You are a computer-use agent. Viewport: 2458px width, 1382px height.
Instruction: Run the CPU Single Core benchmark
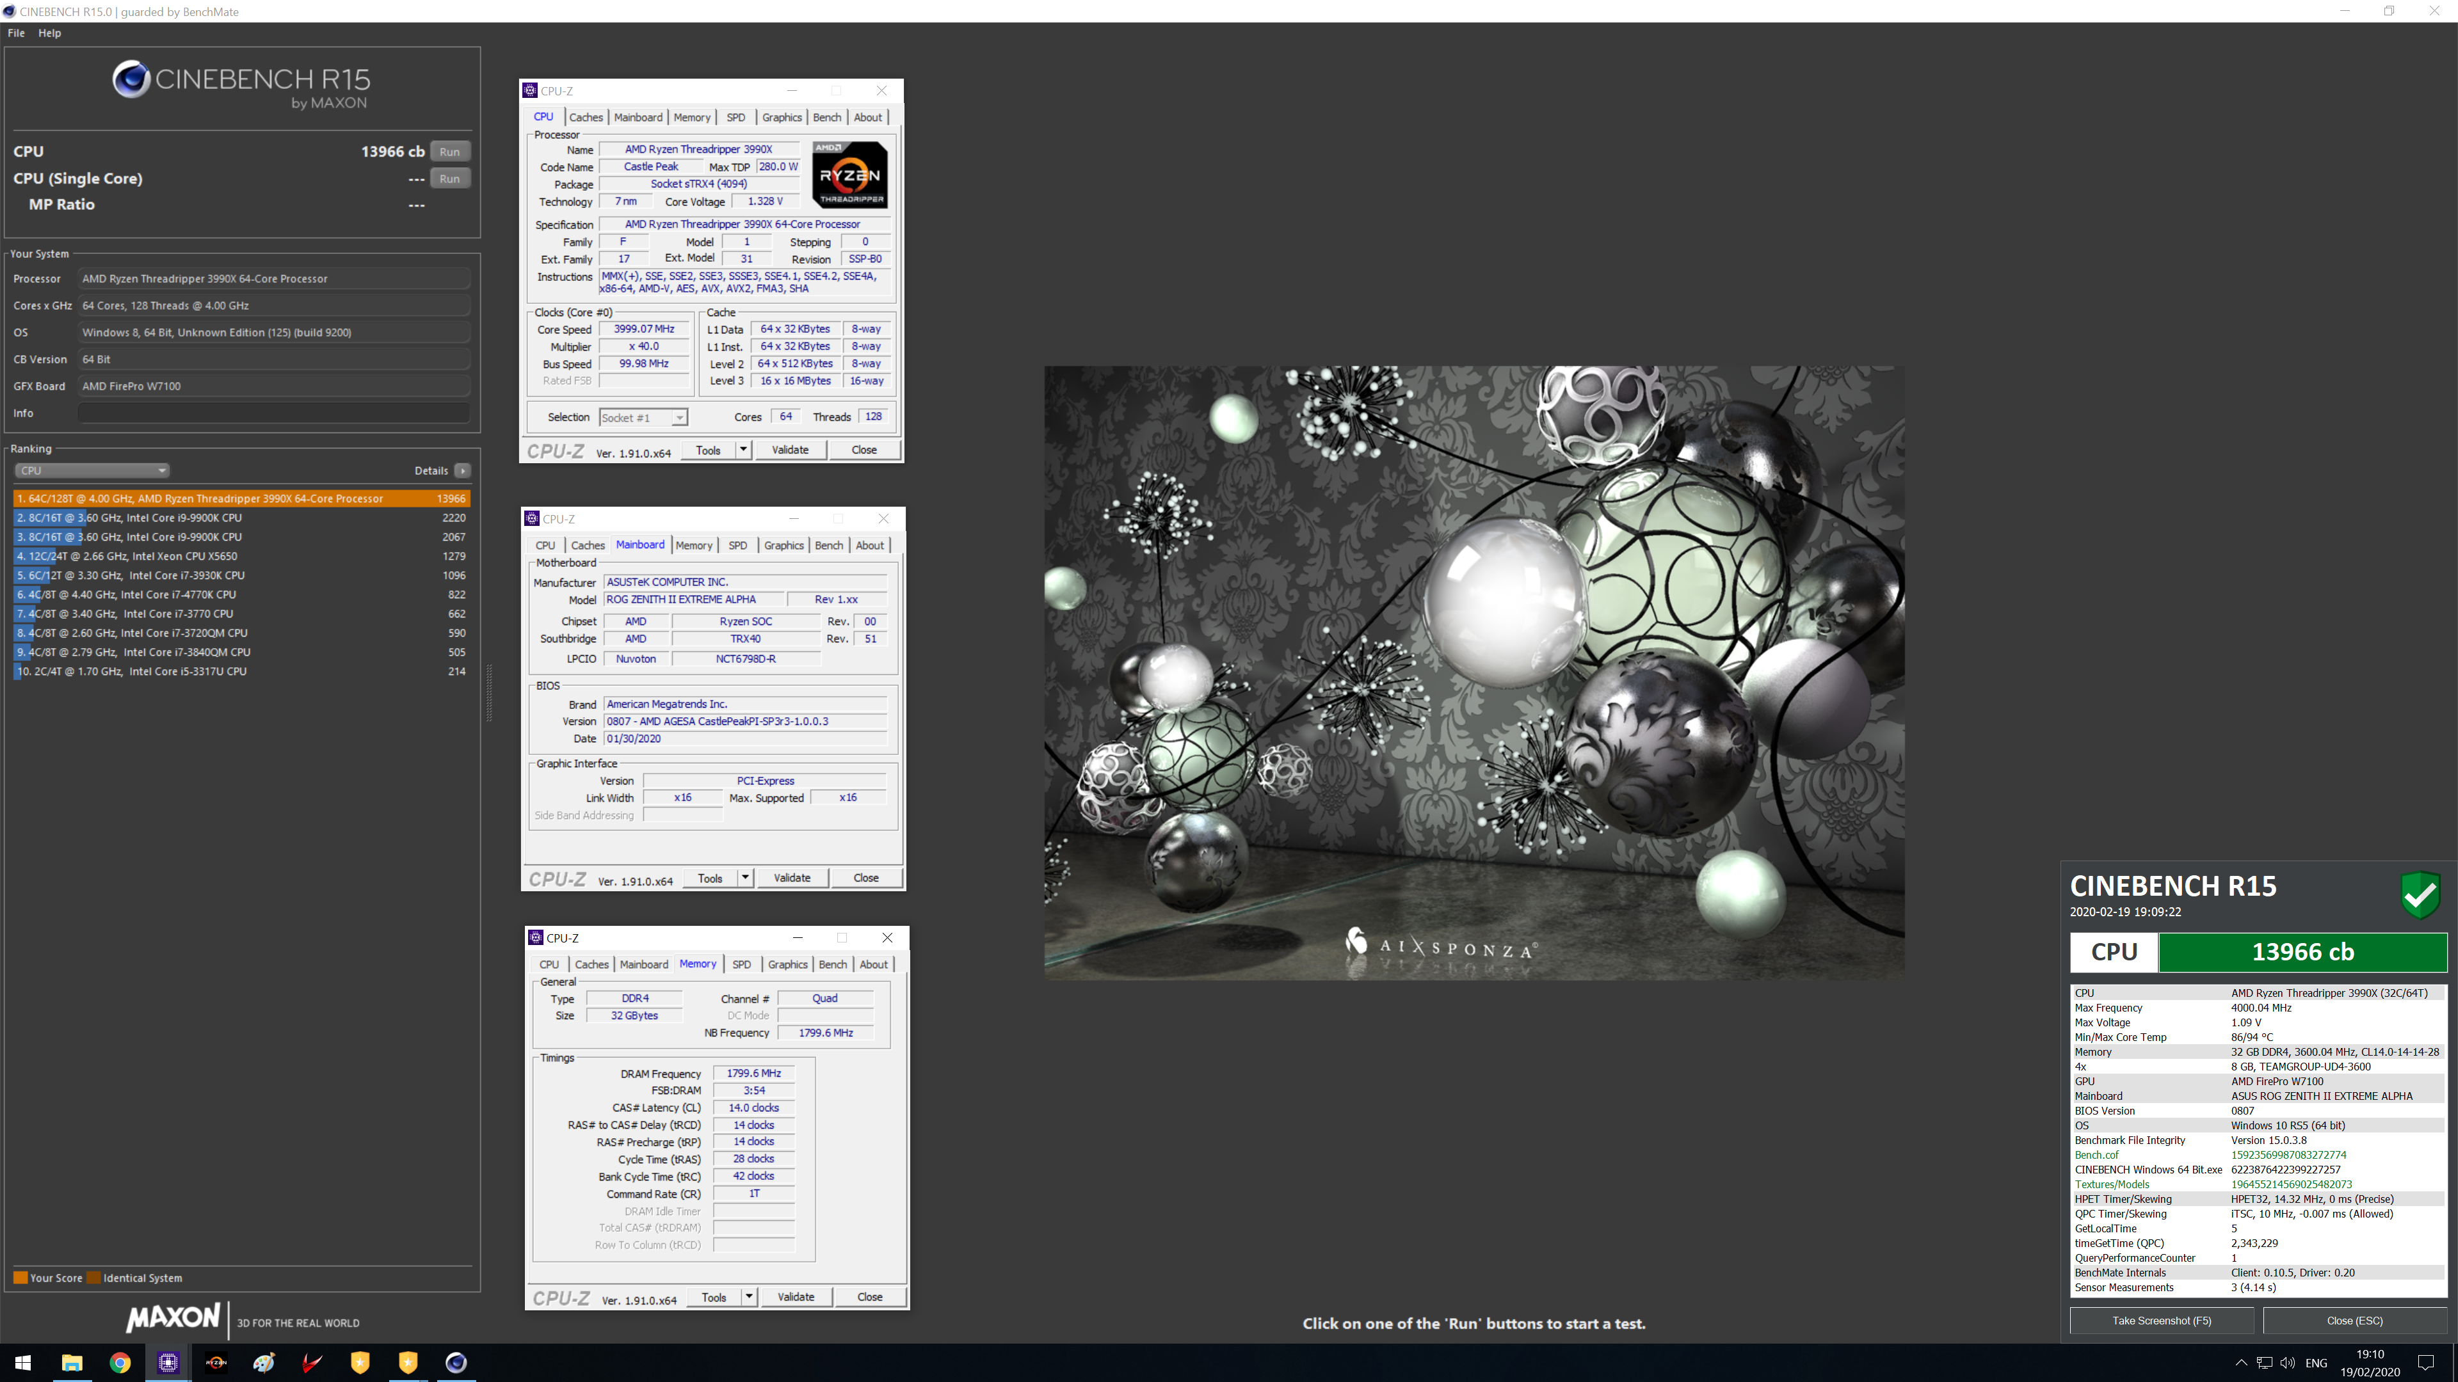(x=449, y=179)
